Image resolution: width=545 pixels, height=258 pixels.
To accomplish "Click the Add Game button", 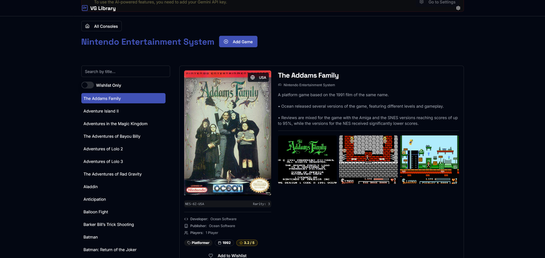I will [238, 42].
